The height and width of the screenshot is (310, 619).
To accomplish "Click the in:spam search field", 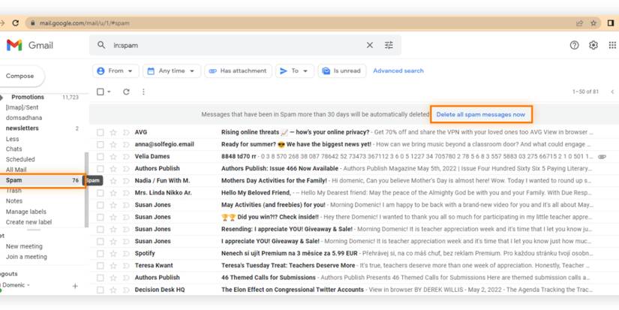I will tap(237, 45).
